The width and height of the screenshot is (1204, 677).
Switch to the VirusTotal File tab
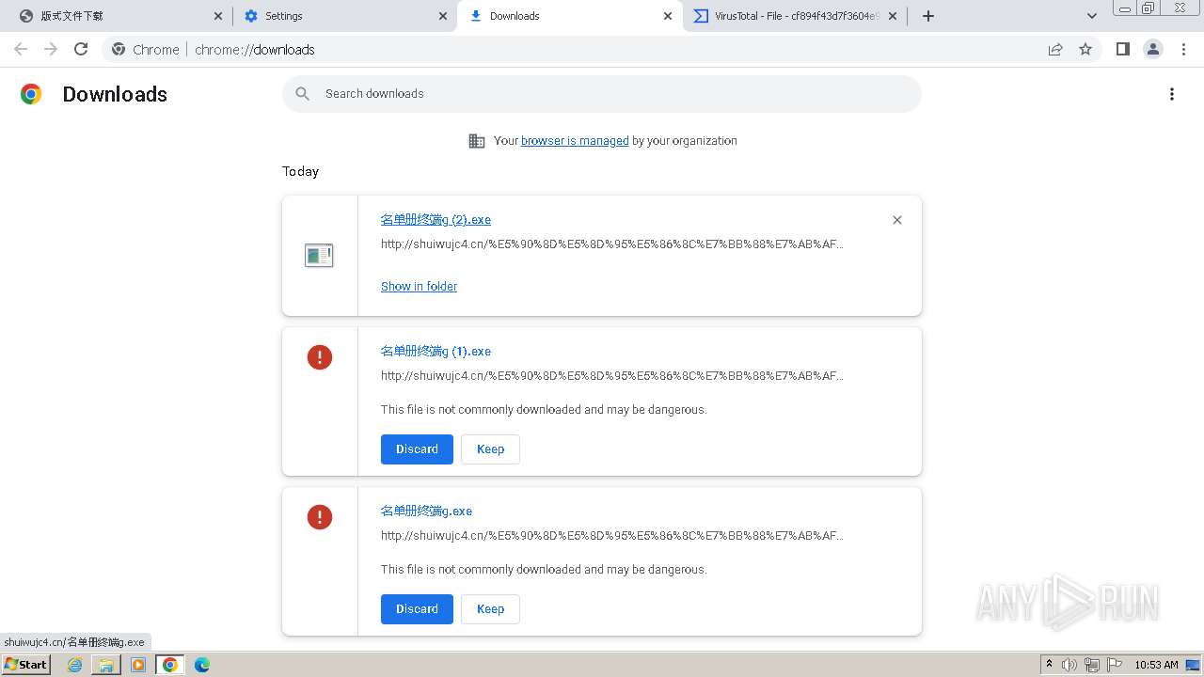point(796,16)
